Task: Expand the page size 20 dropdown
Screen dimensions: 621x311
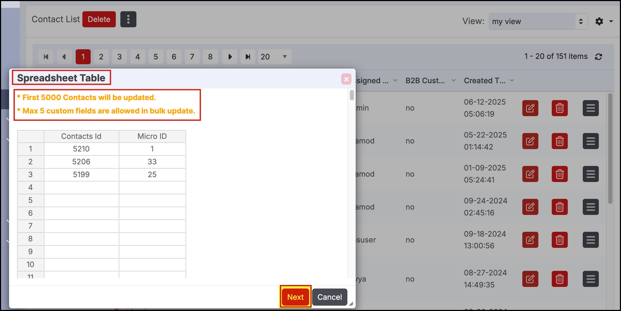Action: tap(274, 57)
